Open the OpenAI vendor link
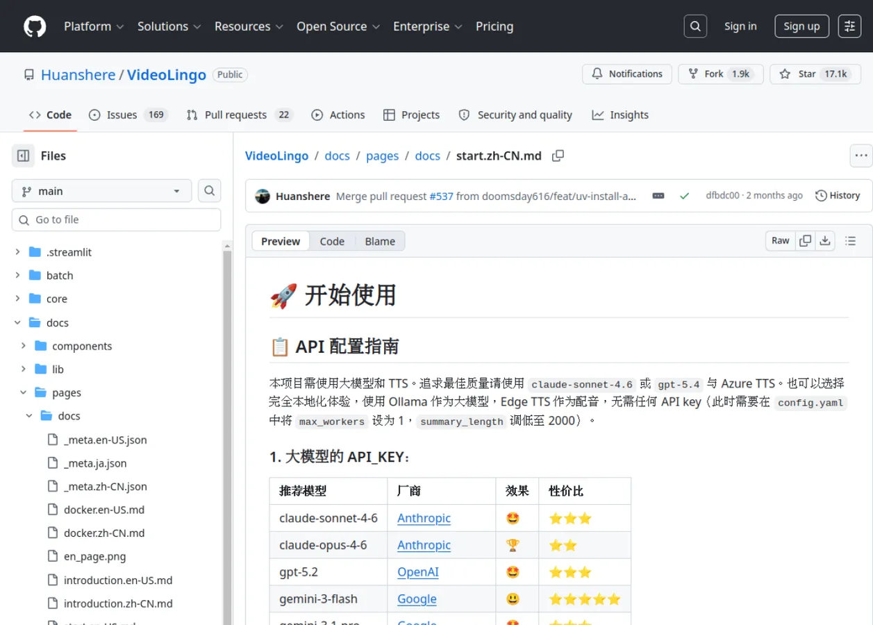Viewport: 873px width, 625px height. (418, 572)
